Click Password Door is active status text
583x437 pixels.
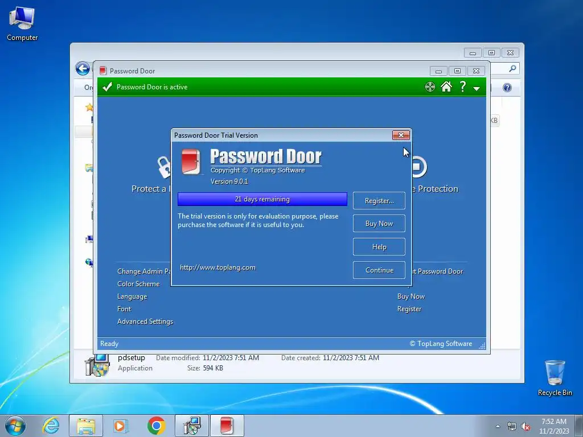click(x=152, y=87)
